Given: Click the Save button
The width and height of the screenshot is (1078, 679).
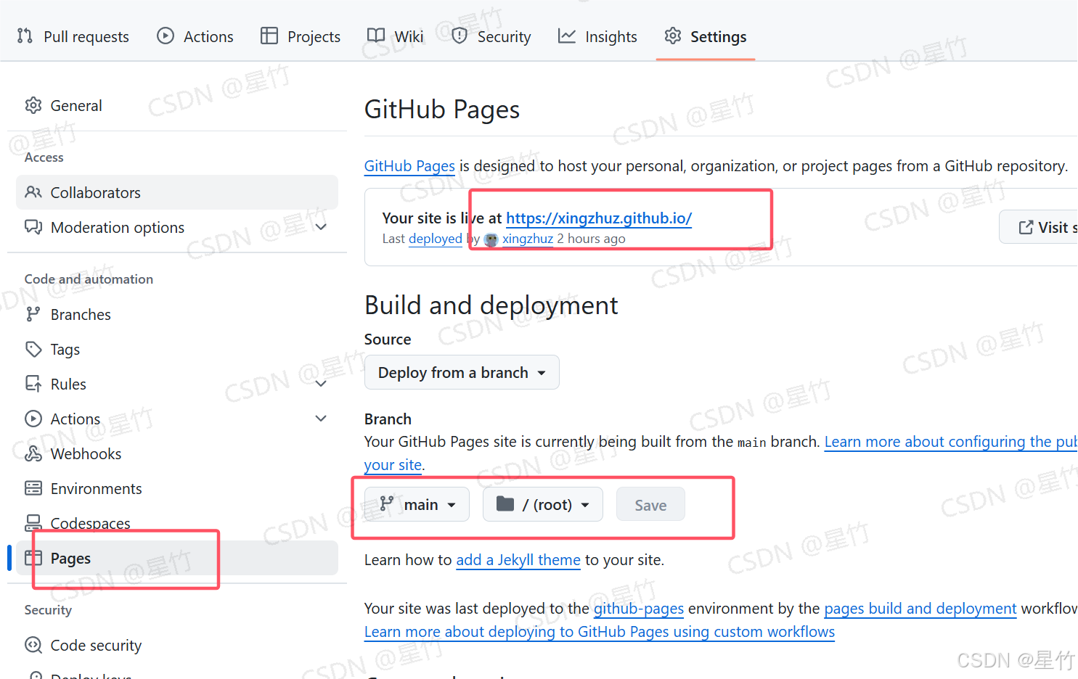Looking at the screenshot, I should tap(650, 504).
